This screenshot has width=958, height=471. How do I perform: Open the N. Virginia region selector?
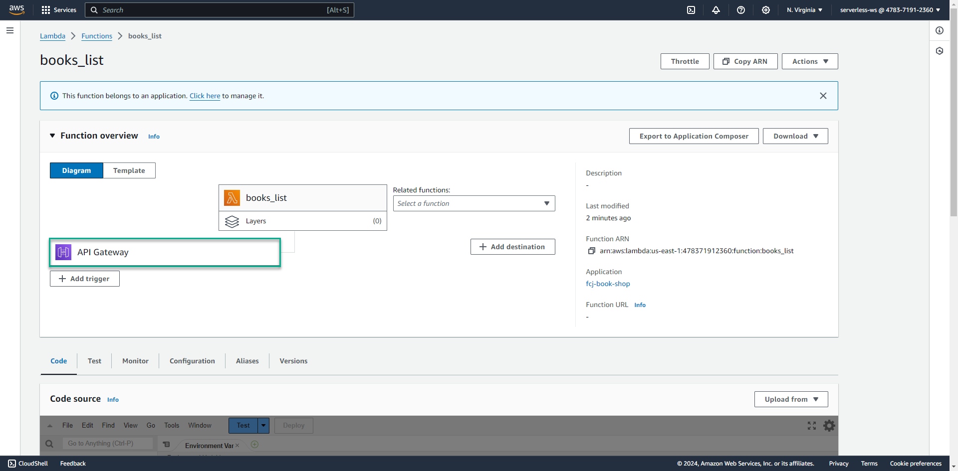pos(804,10)
